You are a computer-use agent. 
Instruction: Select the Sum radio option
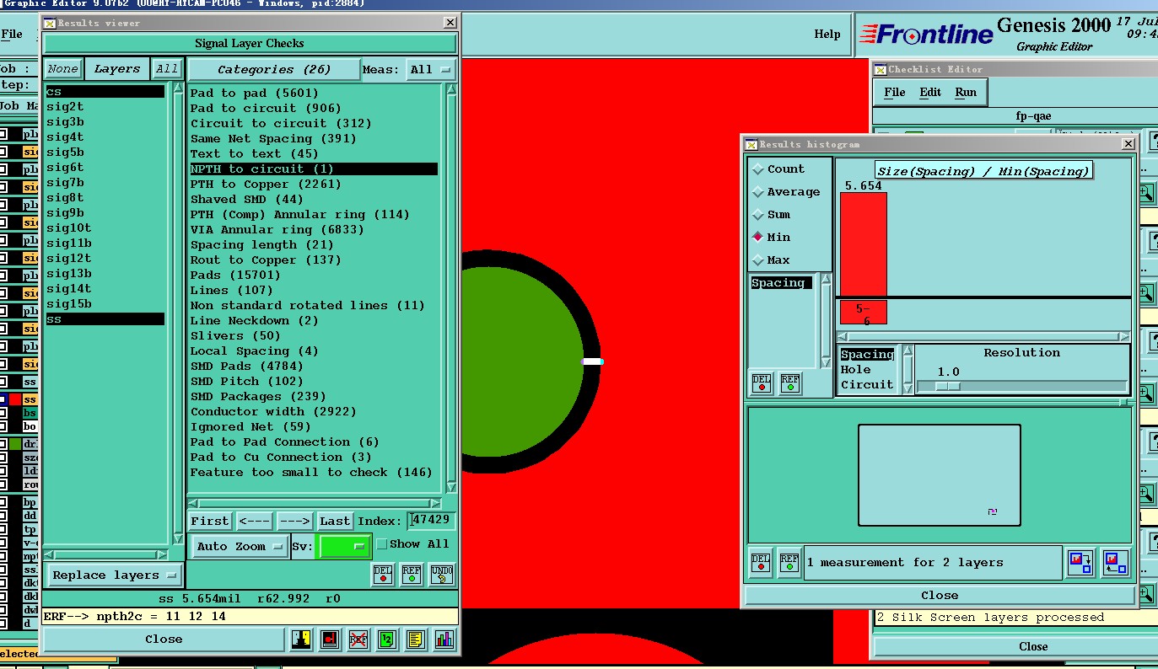771,215
